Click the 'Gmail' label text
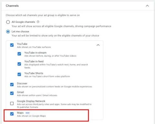Viewport: 155px width, 124px height. pos(20,92)
